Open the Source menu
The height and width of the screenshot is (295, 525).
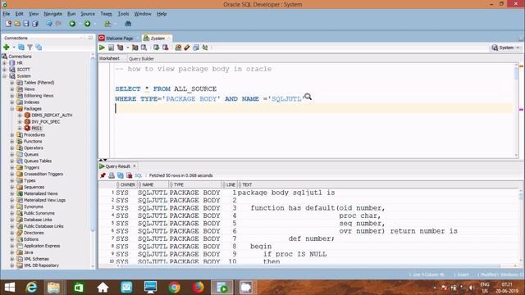[88, 14]
